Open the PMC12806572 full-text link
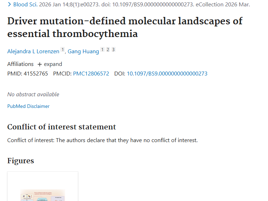The height and width of the screenshot is (201, 268). coord(91,74)
